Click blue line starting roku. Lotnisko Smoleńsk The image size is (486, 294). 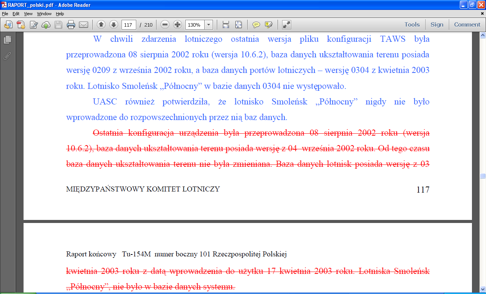click(206, 86)
